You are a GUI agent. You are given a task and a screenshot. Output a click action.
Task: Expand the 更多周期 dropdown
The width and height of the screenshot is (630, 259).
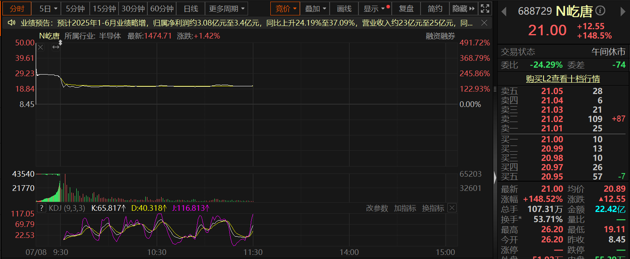pyautogui.click(x=226, y=9)
